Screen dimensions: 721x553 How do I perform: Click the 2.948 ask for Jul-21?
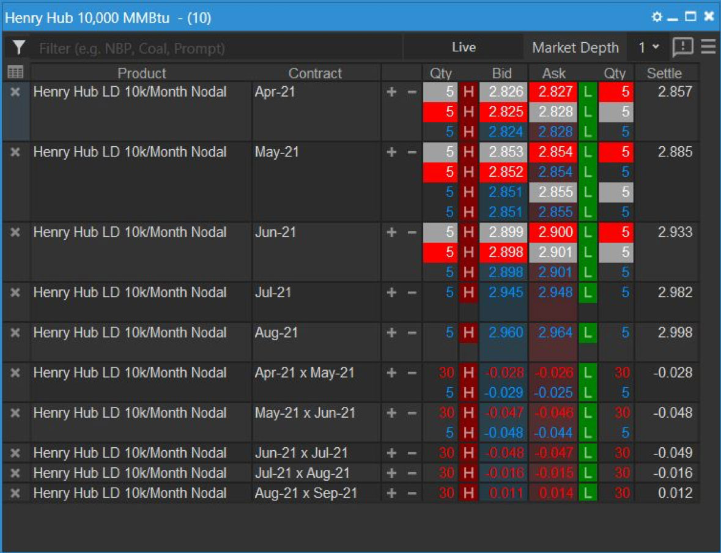[x=553, y=292]
